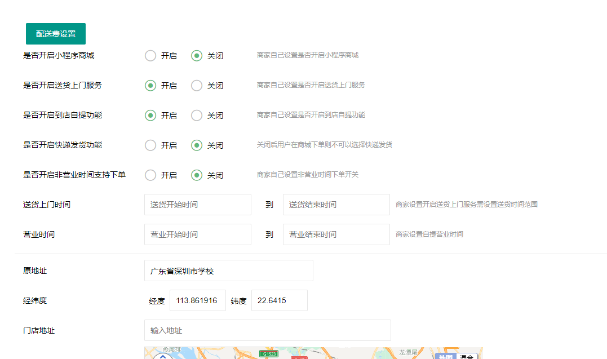Click the 营业结束时间 input field
607x359 pixels.
pyautogui.click(x=336, y=234)
